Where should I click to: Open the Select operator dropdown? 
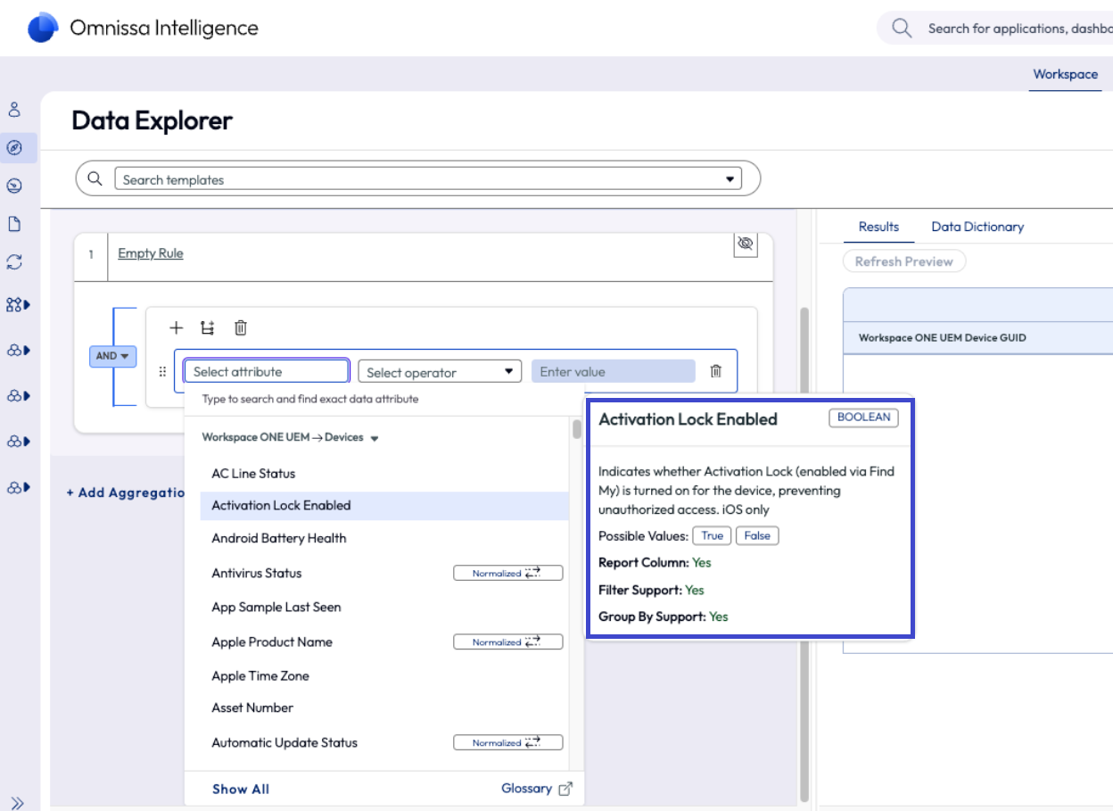440,372
